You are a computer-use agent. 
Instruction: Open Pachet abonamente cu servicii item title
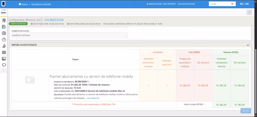coord(91,76)
